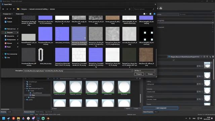This screenshot has width=215, height=121.
Task: Click the Create button in Resource Browser
Action: [136, 109]
